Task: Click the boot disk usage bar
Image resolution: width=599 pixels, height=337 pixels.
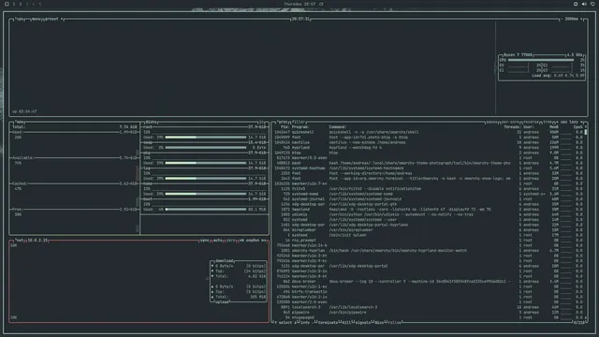Action: click(206, 210)
